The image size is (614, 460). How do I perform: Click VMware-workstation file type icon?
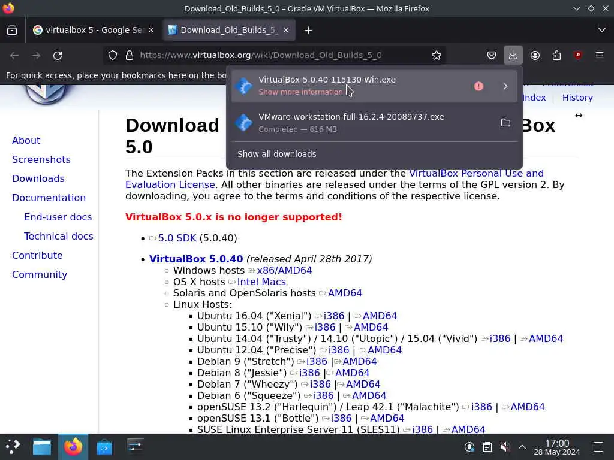(243, 123)
